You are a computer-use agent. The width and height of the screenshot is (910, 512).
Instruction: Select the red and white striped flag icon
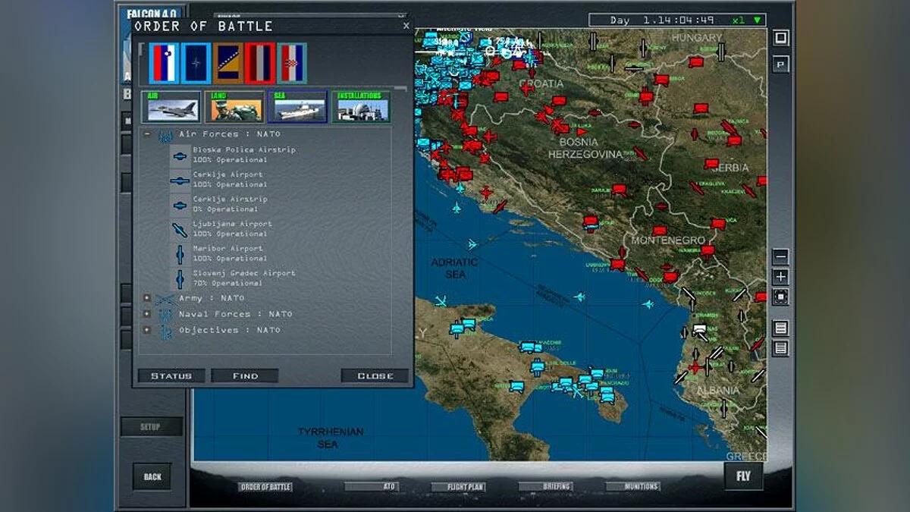click(x=259, y=62)
